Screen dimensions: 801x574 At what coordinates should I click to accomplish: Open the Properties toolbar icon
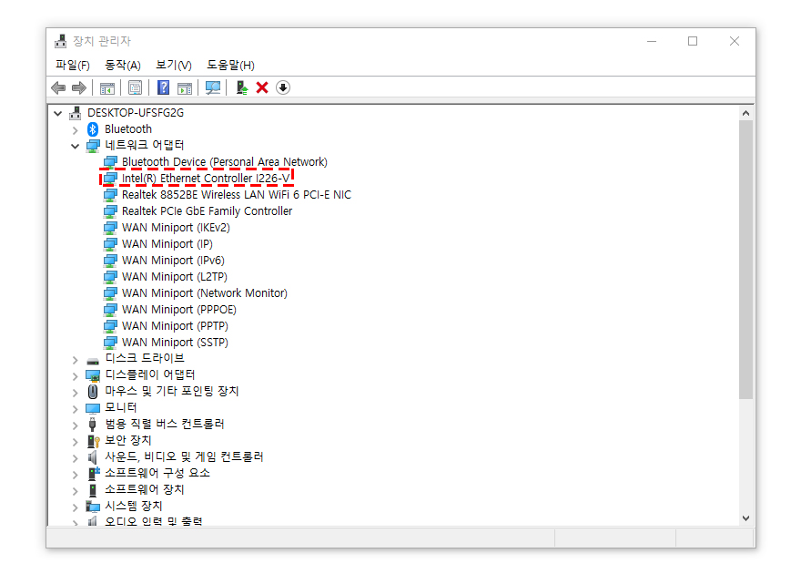coord(135,87)
